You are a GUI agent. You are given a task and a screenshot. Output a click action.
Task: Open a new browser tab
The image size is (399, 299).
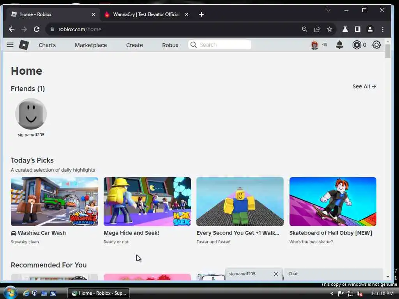coord(201,14)
